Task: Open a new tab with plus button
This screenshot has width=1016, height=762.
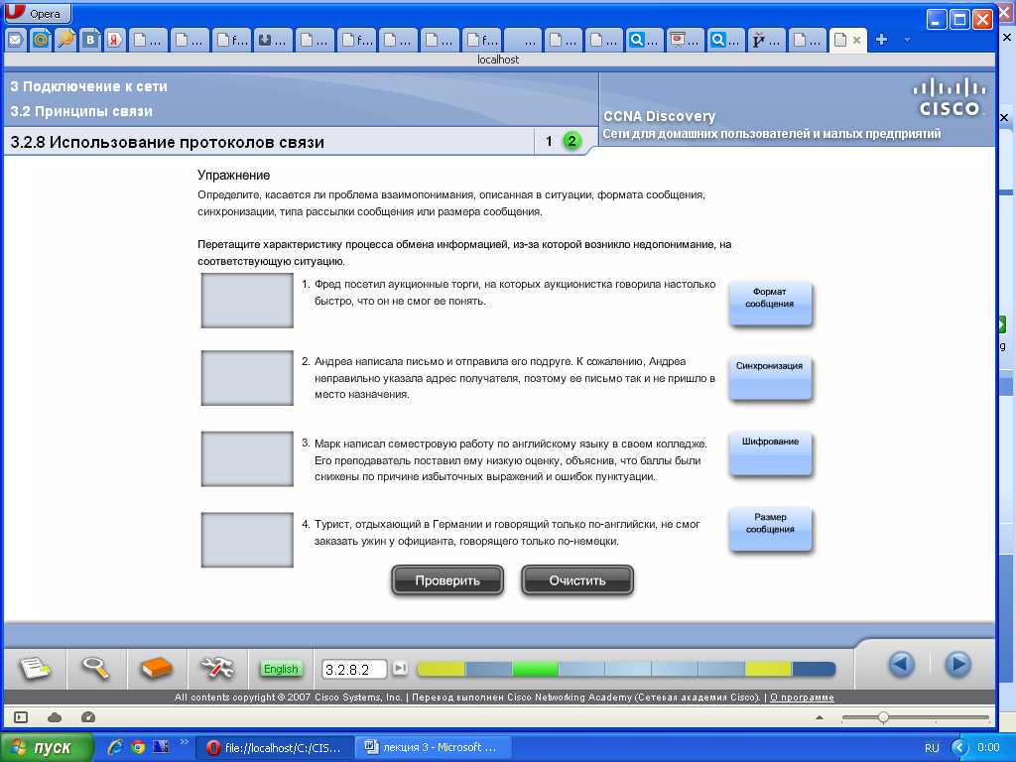Action: pos(881,40)
